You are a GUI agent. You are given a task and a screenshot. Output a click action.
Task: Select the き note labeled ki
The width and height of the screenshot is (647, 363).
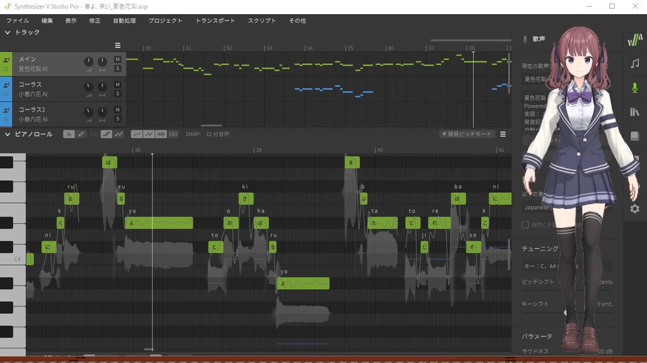(246, 198)
